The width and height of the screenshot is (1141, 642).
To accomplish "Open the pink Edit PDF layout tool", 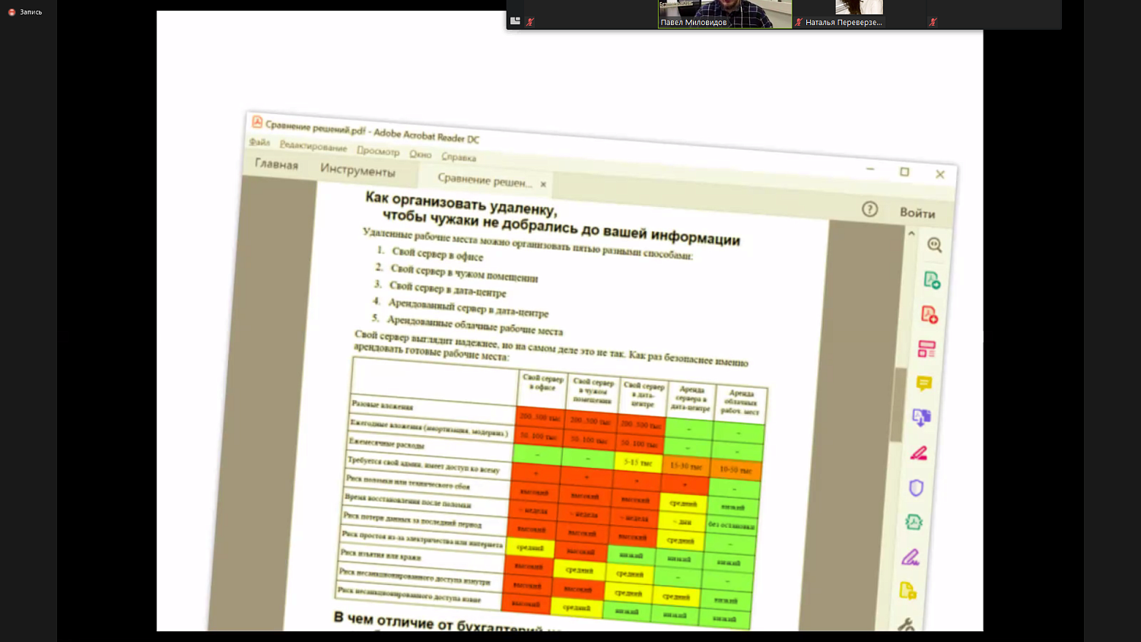I will pyautogui.click(x=926, y=349).
